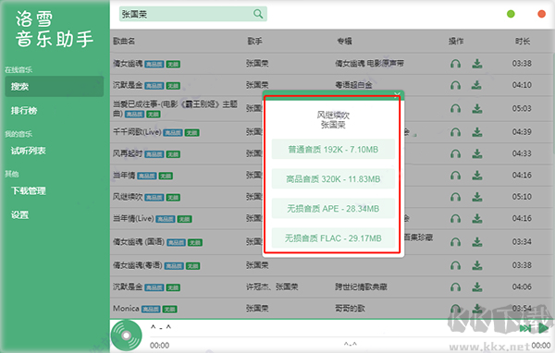Viewport: 555px width, 353px height.
Task: Open 设置 settings page
Action: coord(19,215)
